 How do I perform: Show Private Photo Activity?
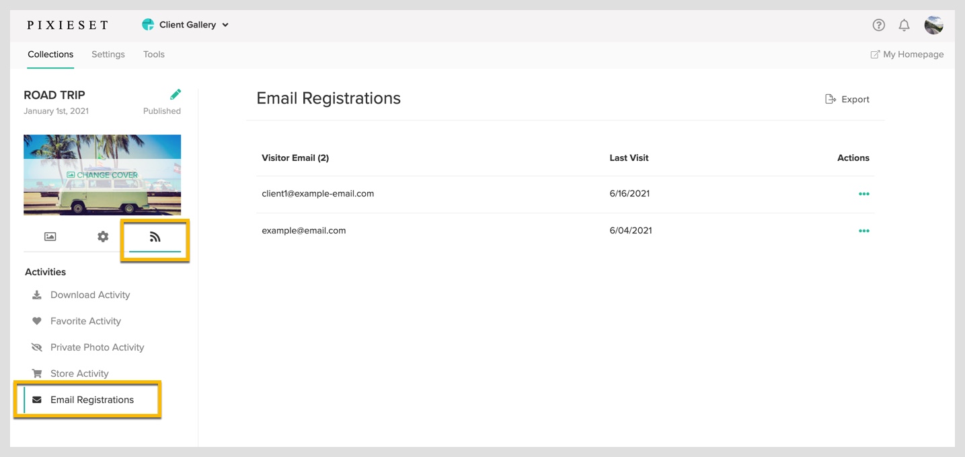[97, 347]
